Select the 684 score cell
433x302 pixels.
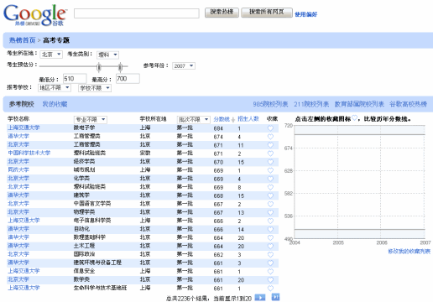218,128
